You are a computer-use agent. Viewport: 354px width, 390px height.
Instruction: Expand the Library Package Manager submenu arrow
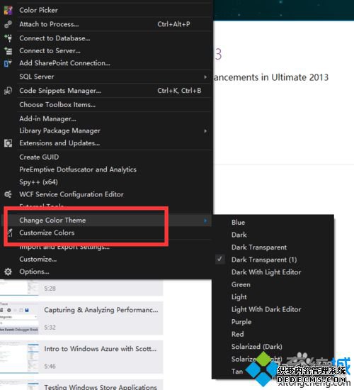pos(205,131)
